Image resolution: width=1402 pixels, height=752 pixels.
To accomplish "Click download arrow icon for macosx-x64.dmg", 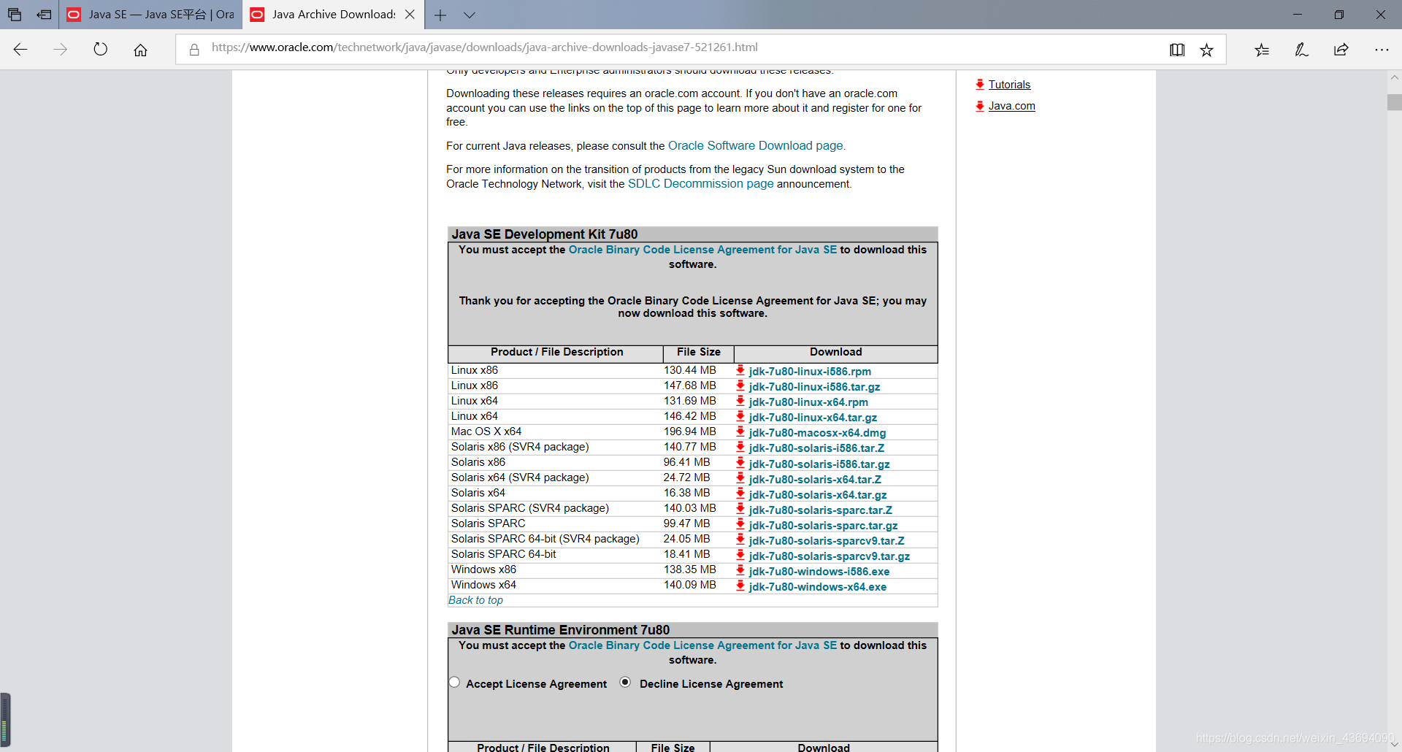I will click(740, 431).
